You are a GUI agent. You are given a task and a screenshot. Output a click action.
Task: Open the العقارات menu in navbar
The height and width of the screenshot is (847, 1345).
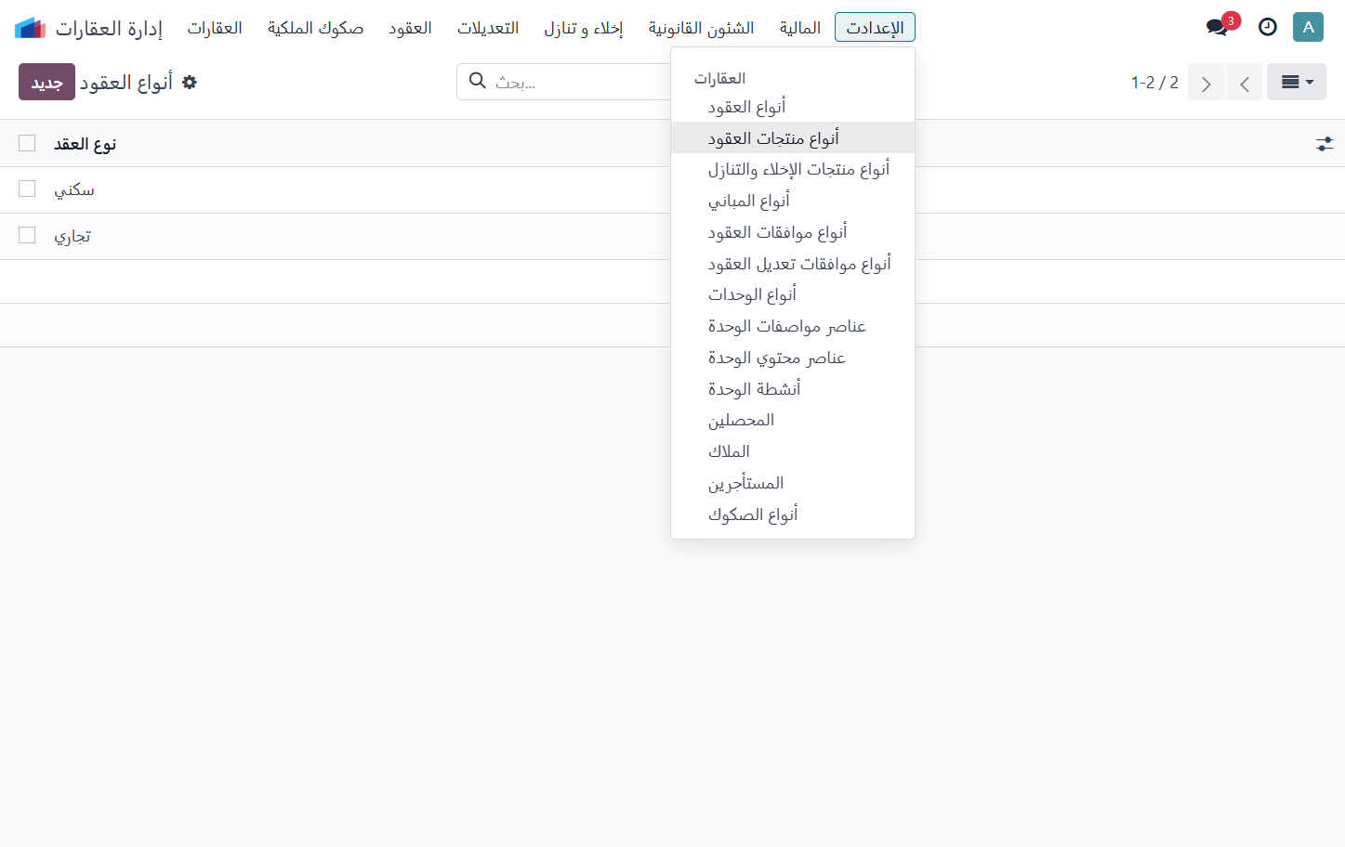click(x=215, y=27)
